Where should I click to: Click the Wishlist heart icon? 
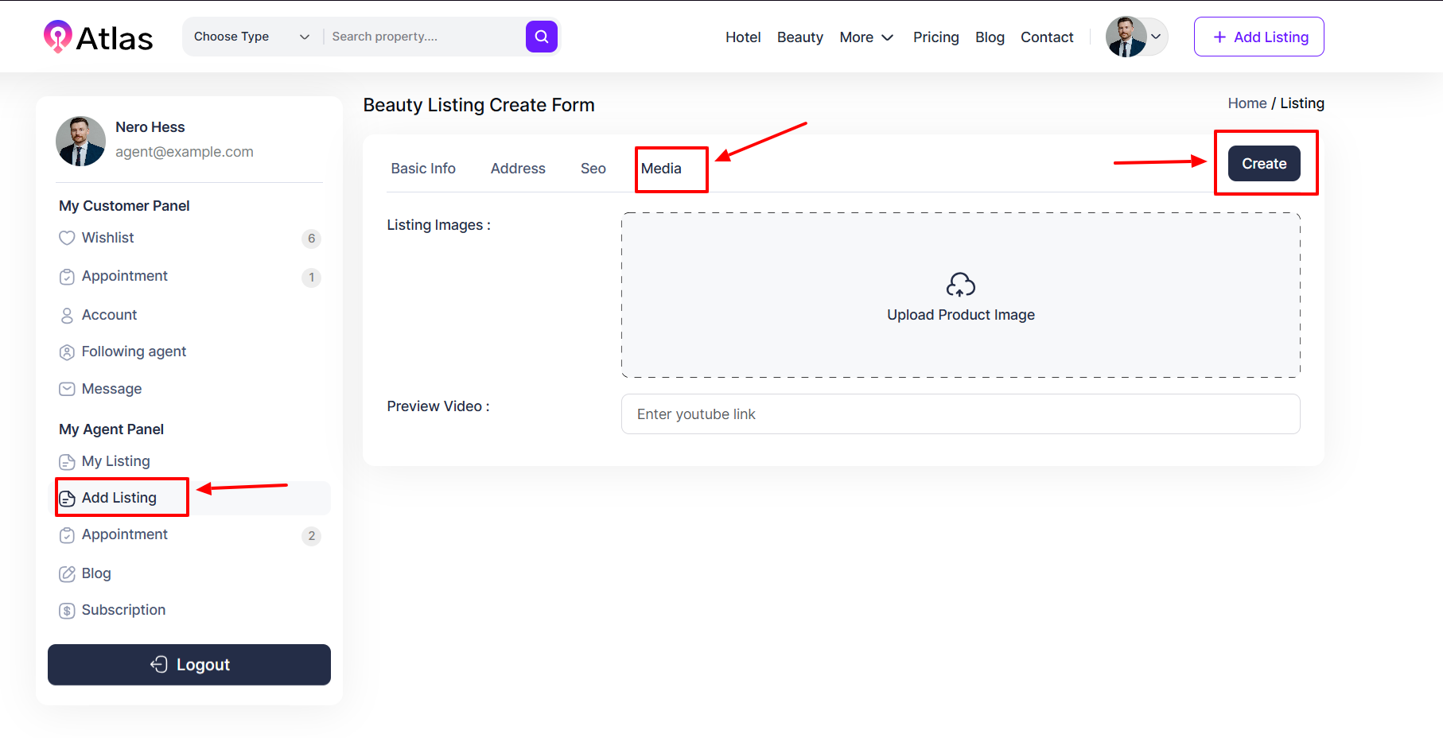point(67,238)
